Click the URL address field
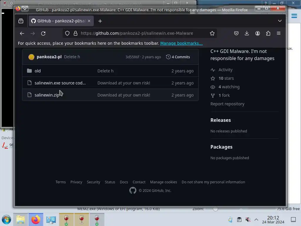301x226 pixels. pyautogui.click(x=137, y=34)
